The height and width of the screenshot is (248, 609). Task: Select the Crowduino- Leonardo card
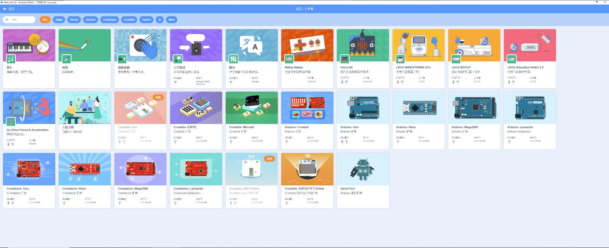(x=196, y=181)
